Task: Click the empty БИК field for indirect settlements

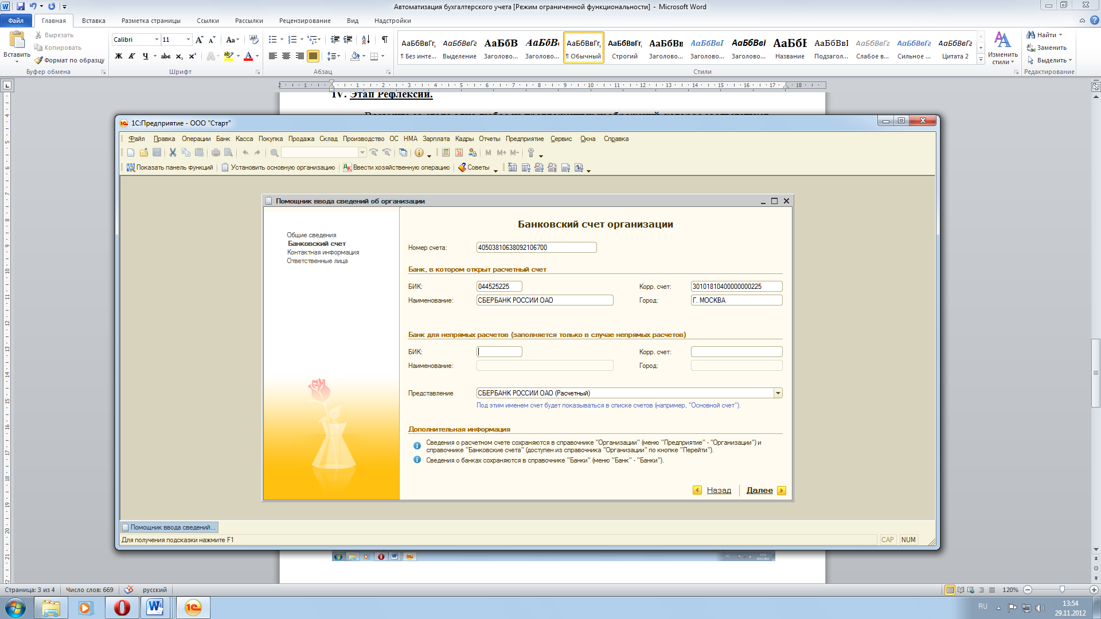Action: [x=499, y=352]
